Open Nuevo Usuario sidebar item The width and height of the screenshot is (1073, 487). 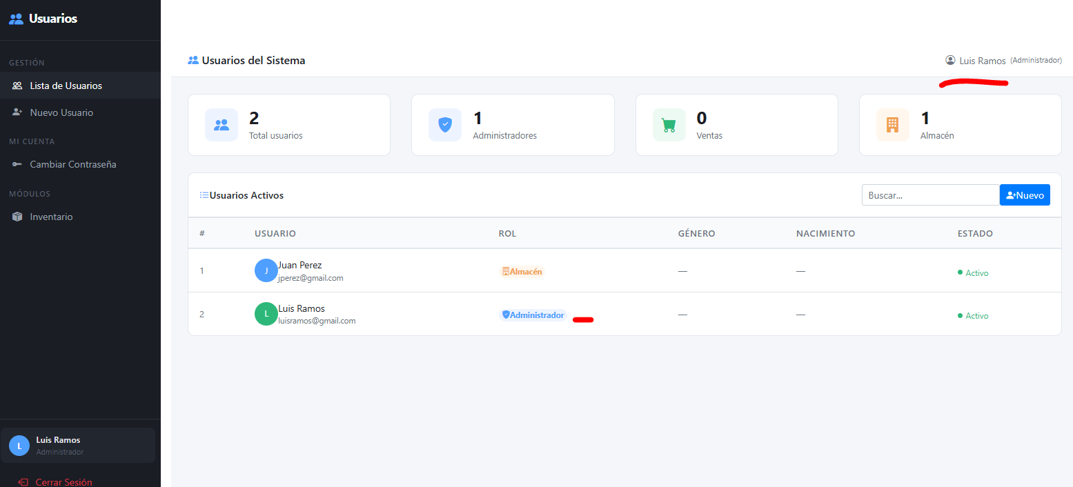tap(61, 112)
